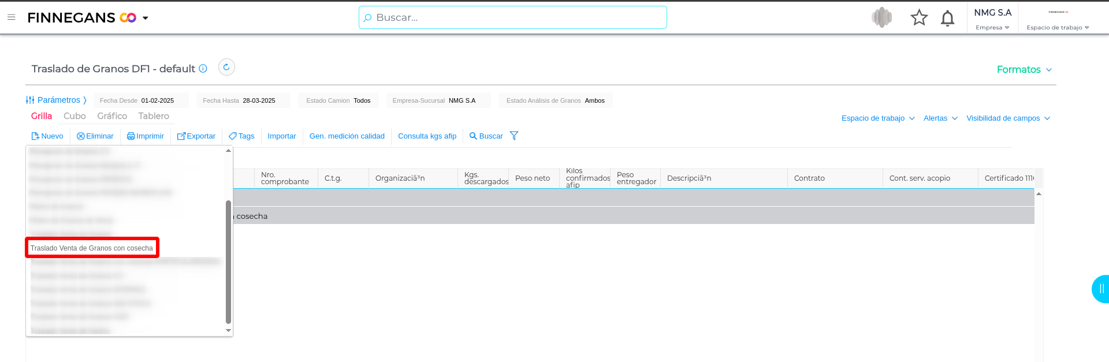This screenshot has width=1109, height=362.
Task: Click the Buscar toolbar button
Action: 486,136
